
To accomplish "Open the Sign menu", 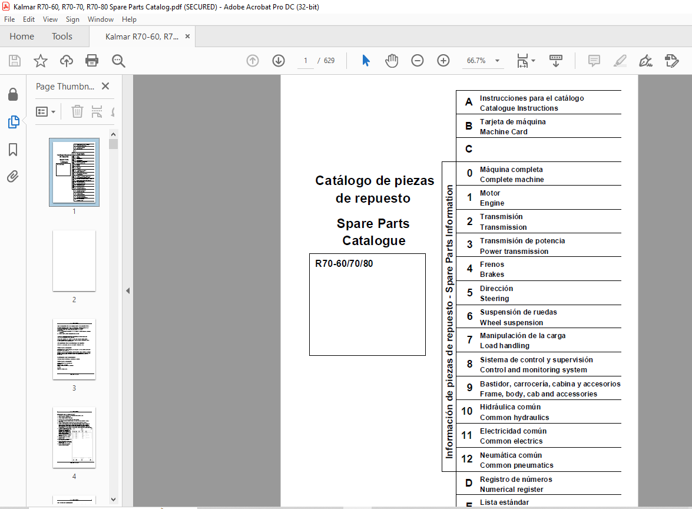I will [72, 19].
